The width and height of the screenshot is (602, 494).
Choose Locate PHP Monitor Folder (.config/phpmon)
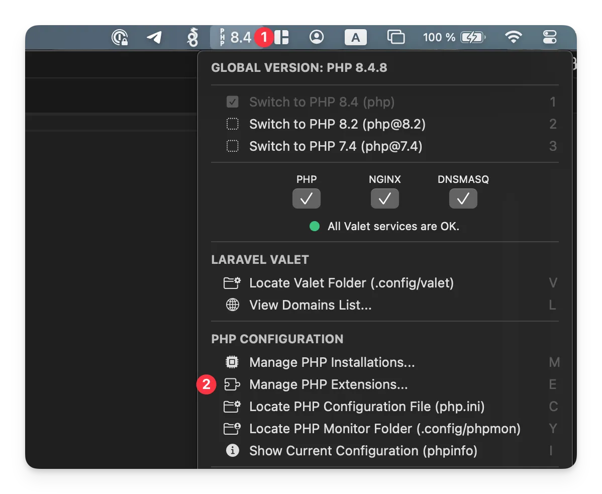[x=385, y=429]
